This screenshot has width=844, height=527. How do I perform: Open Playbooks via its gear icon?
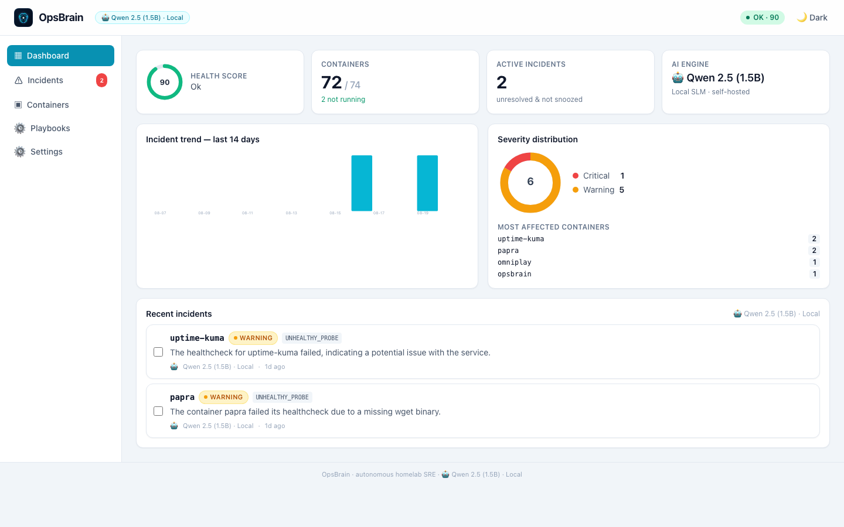[20, 128]
